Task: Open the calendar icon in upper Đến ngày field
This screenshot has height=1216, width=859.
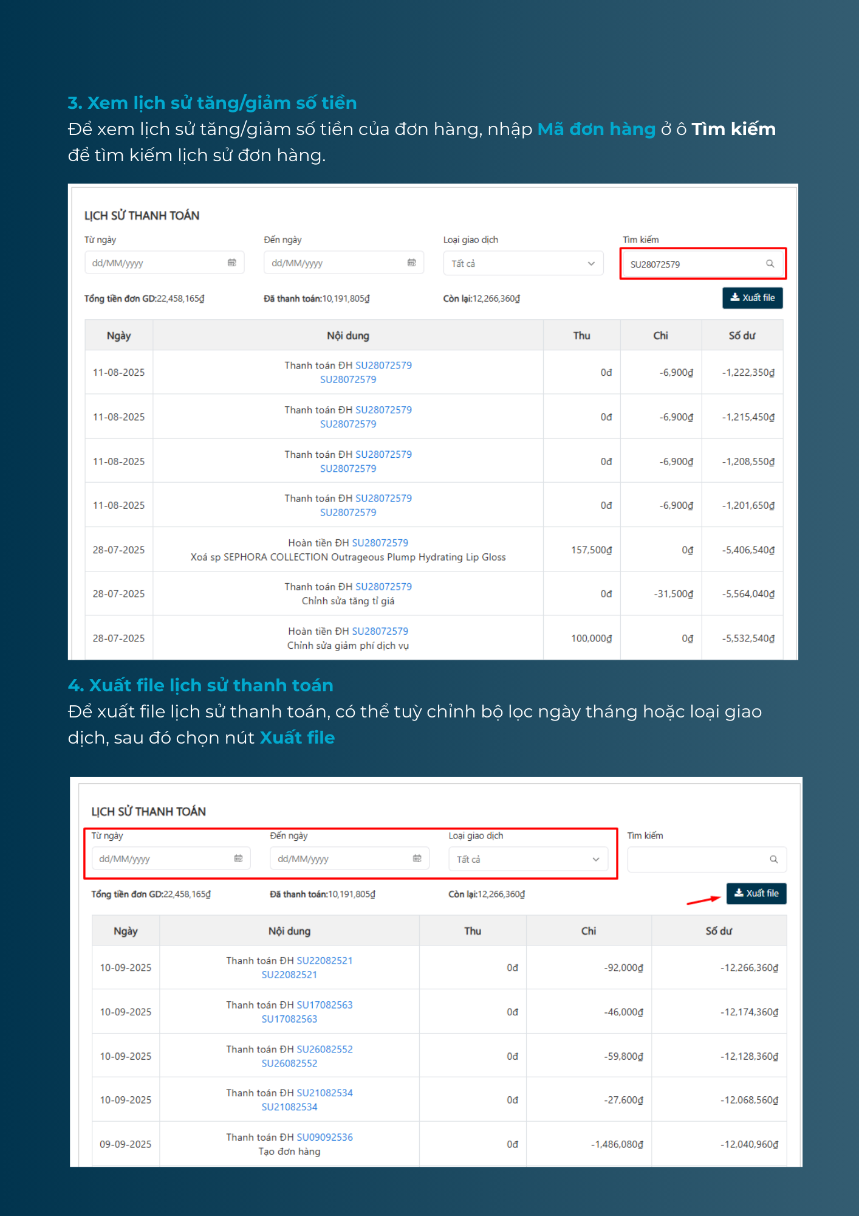Action: pos(411,263)
